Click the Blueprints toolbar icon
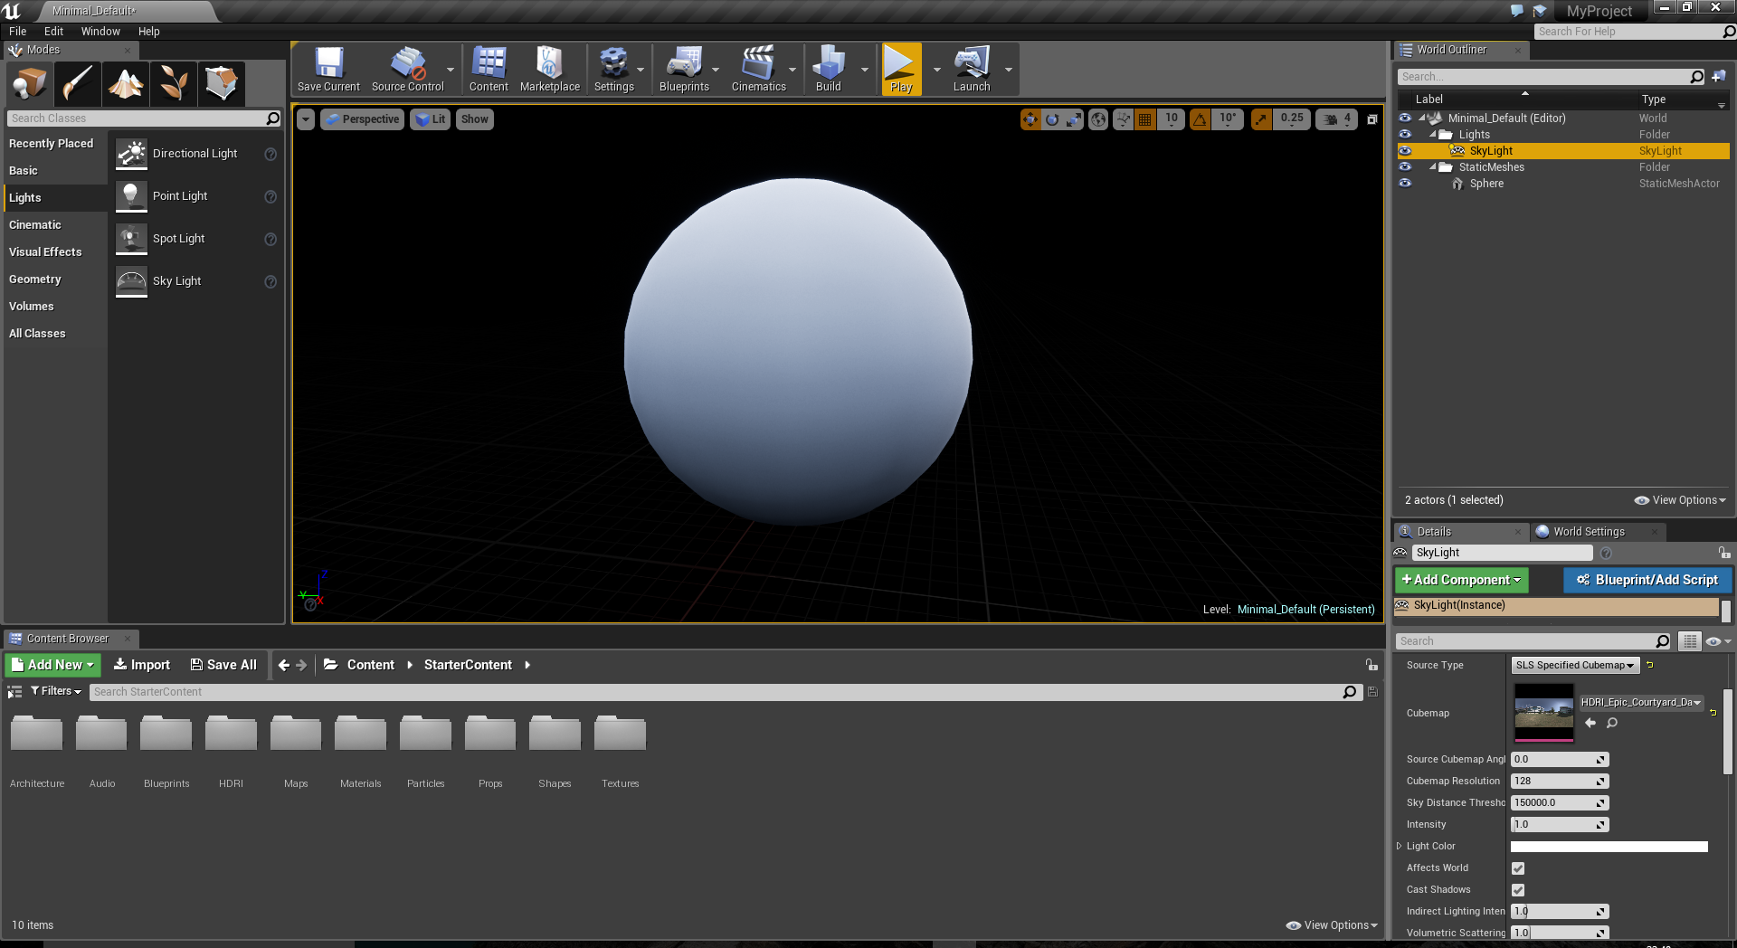This screenshot has height=948, width=1737. [x=684, y=69]
